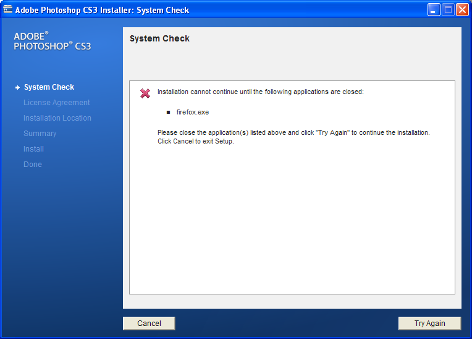Select the System Check step in sidebar

[x=49, y=87]
